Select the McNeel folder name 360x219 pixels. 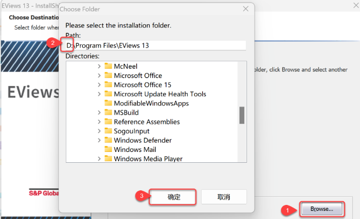(125, 67)
